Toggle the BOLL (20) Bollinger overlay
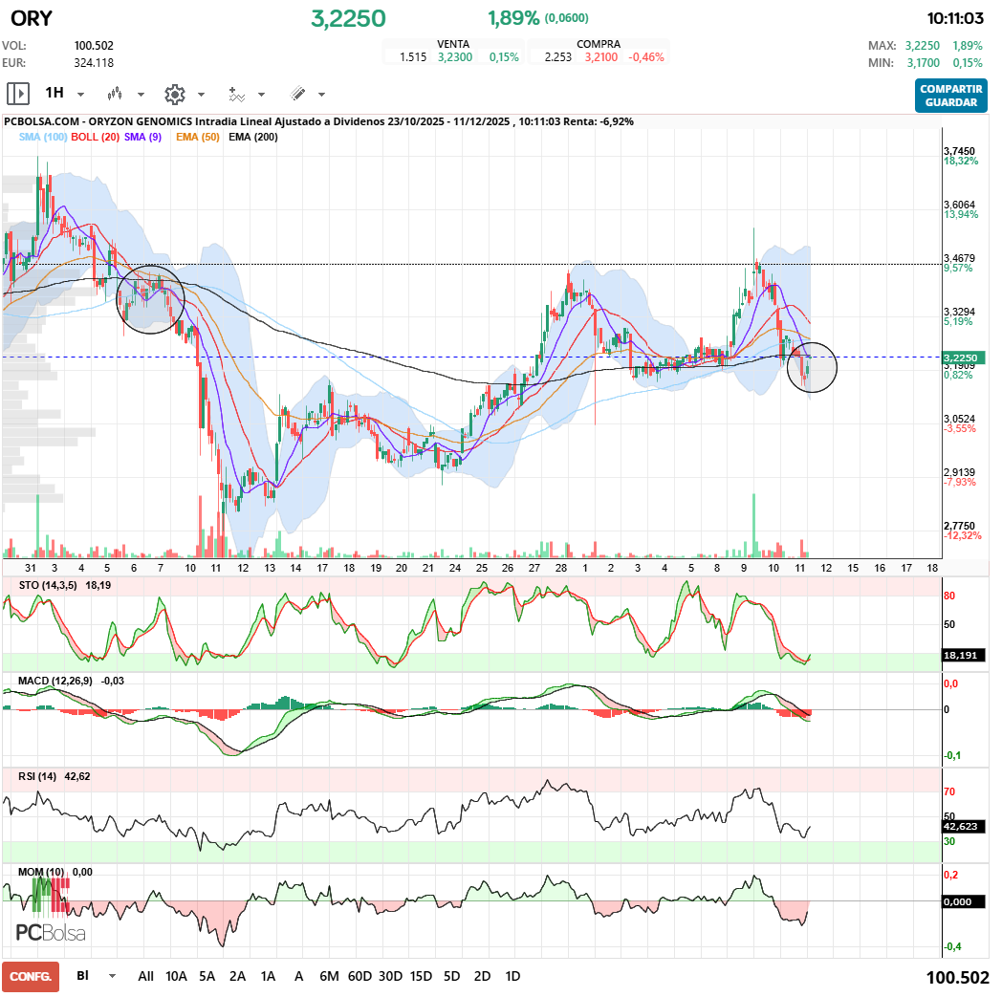Viewport: 1002px width, 997px height. tap(96, 138)
